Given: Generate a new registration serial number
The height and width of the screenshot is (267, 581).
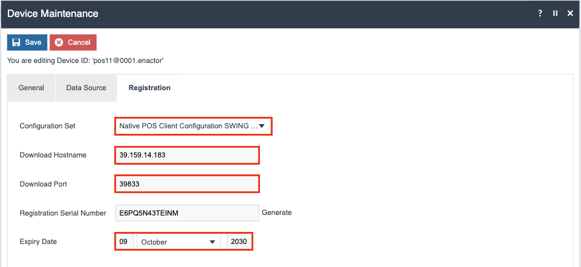Looking at the screenshot, I should 276,213.
